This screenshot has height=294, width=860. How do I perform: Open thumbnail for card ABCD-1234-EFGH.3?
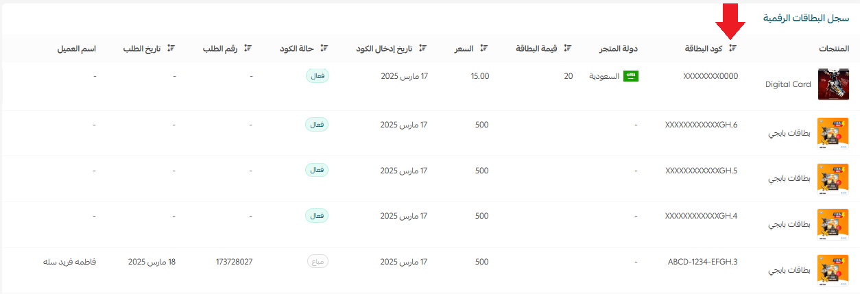click(833, 270)
